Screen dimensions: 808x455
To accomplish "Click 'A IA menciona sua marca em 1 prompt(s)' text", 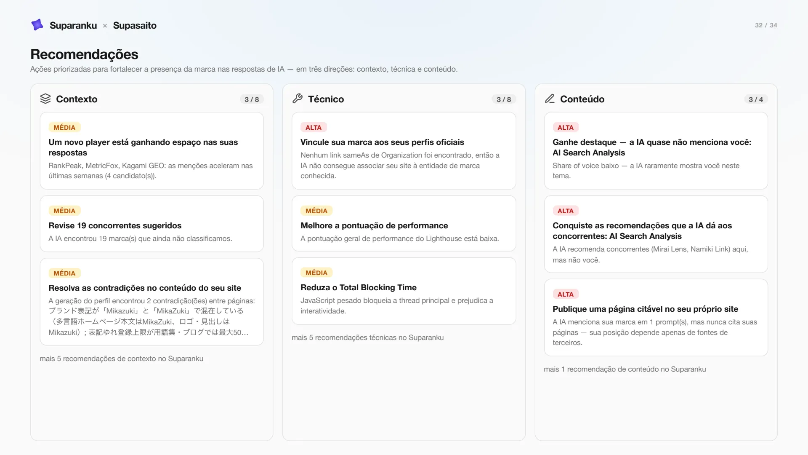I will tap(655, 332).
